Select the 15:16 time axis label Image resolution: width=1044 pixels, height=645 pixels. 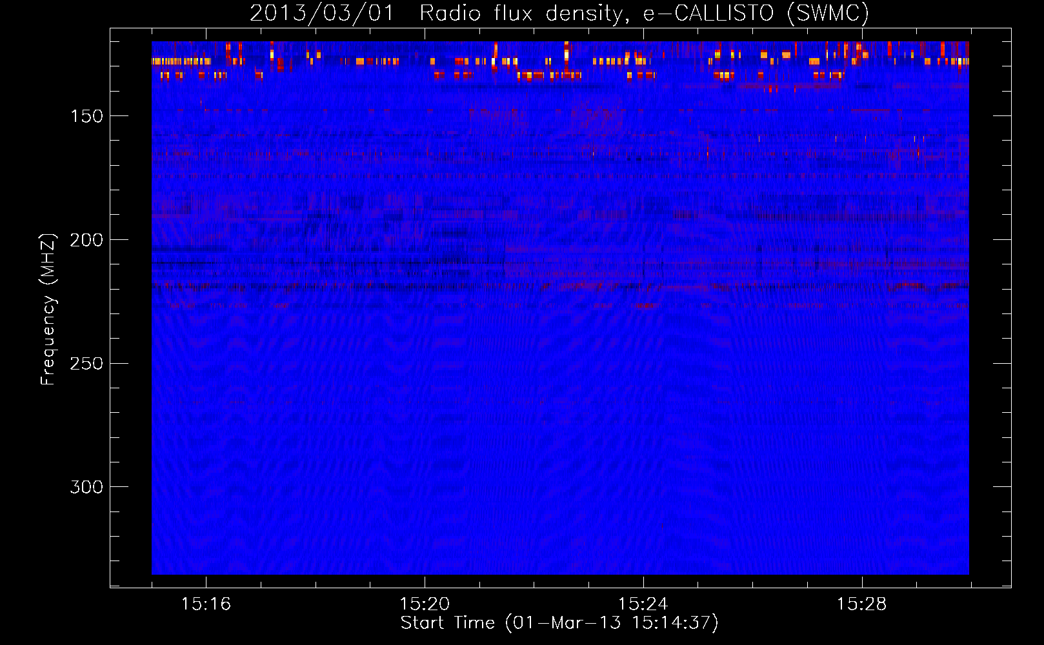pos(206,604)
